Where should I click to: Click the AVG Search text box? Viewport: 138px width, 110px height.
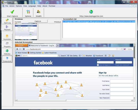click(40, 56)
